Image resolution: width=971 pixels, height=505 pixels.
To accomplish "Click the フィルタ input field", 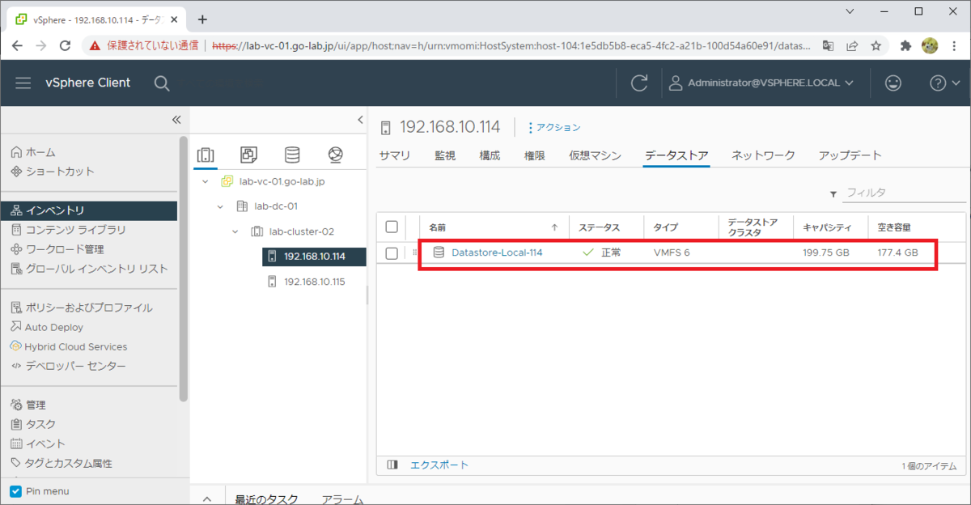I will click(905, 193).
